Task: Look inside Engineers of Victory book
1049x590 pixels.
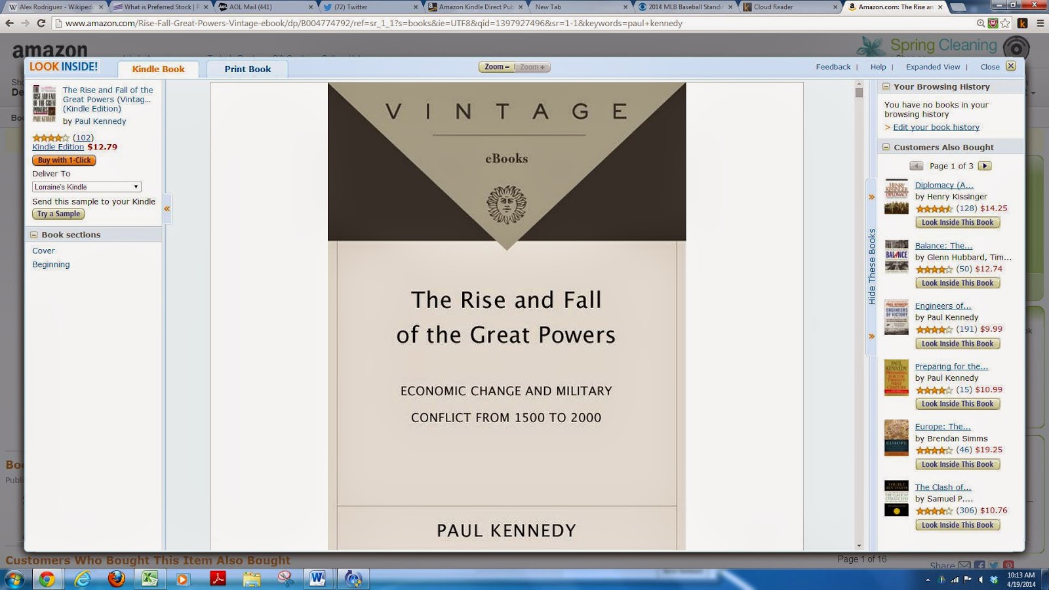Action: tap(957, 344)
